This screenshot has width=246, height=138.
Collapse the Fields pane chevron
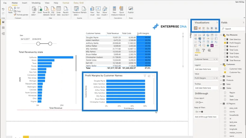click(x=243, y=22)
